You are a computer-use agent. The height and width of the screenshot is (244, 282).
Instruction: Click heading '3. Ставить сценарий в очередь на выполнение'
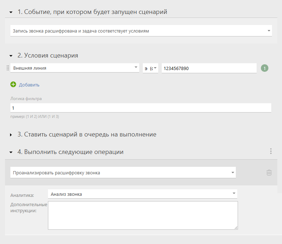(x=87, y=134)
